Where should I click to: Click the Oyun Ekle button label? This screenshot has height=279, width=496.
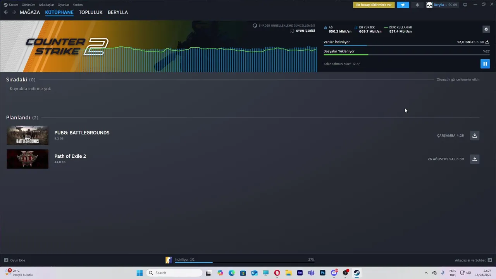(x=17, y=260)
